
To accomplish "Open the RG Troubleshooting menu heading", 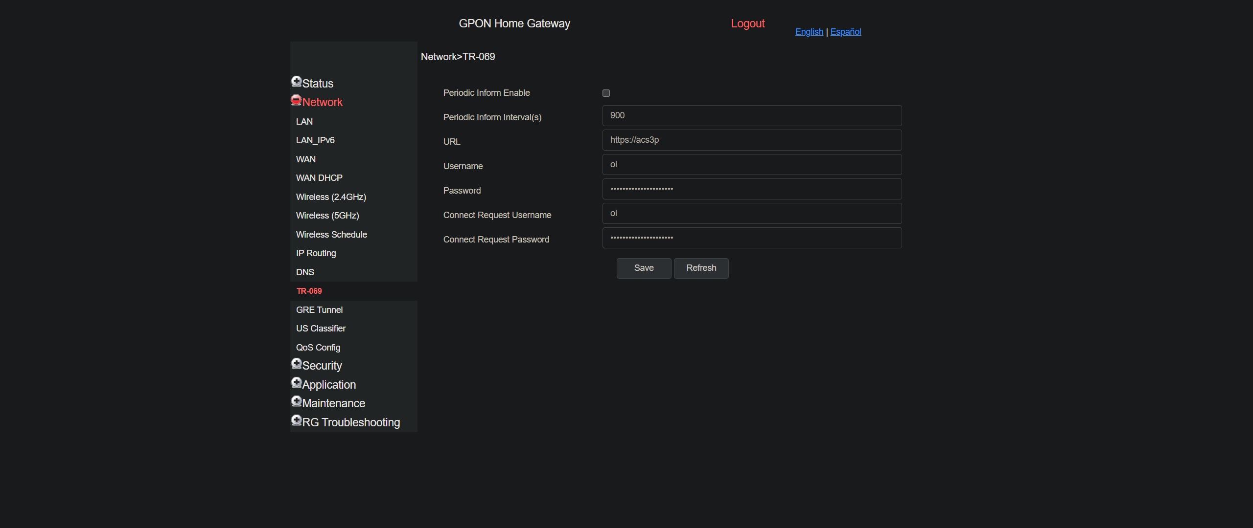I will (350, 422).
